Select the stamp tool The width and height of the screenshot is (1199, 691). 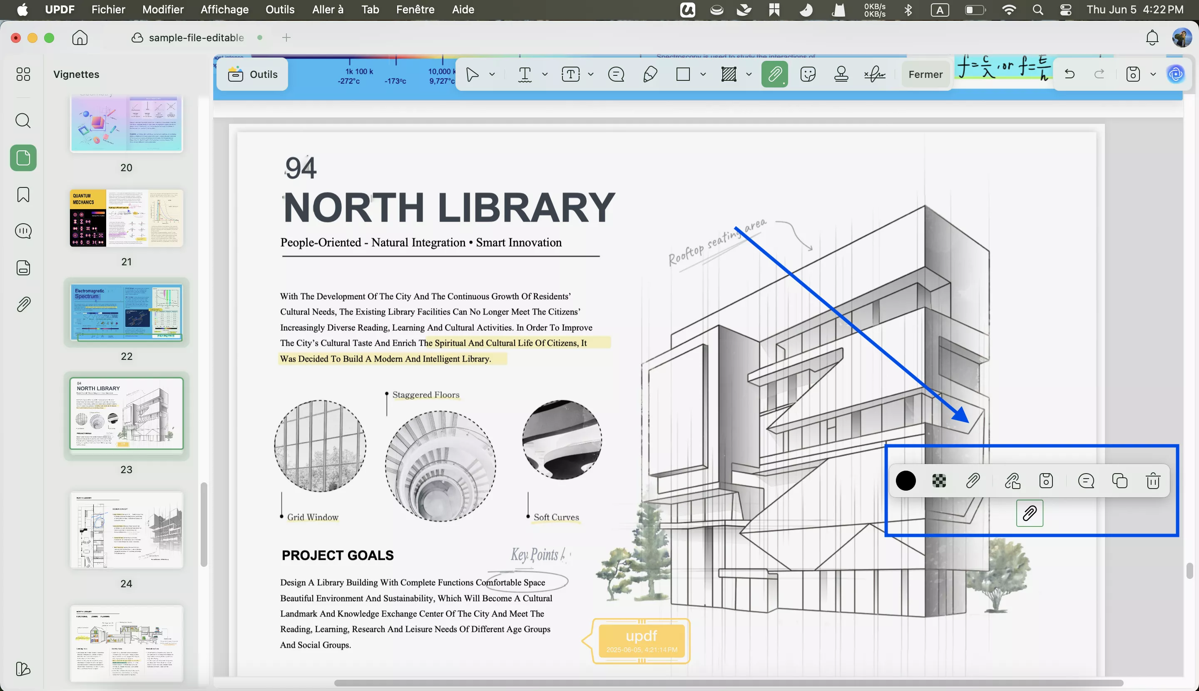click(x=841, y=75)
